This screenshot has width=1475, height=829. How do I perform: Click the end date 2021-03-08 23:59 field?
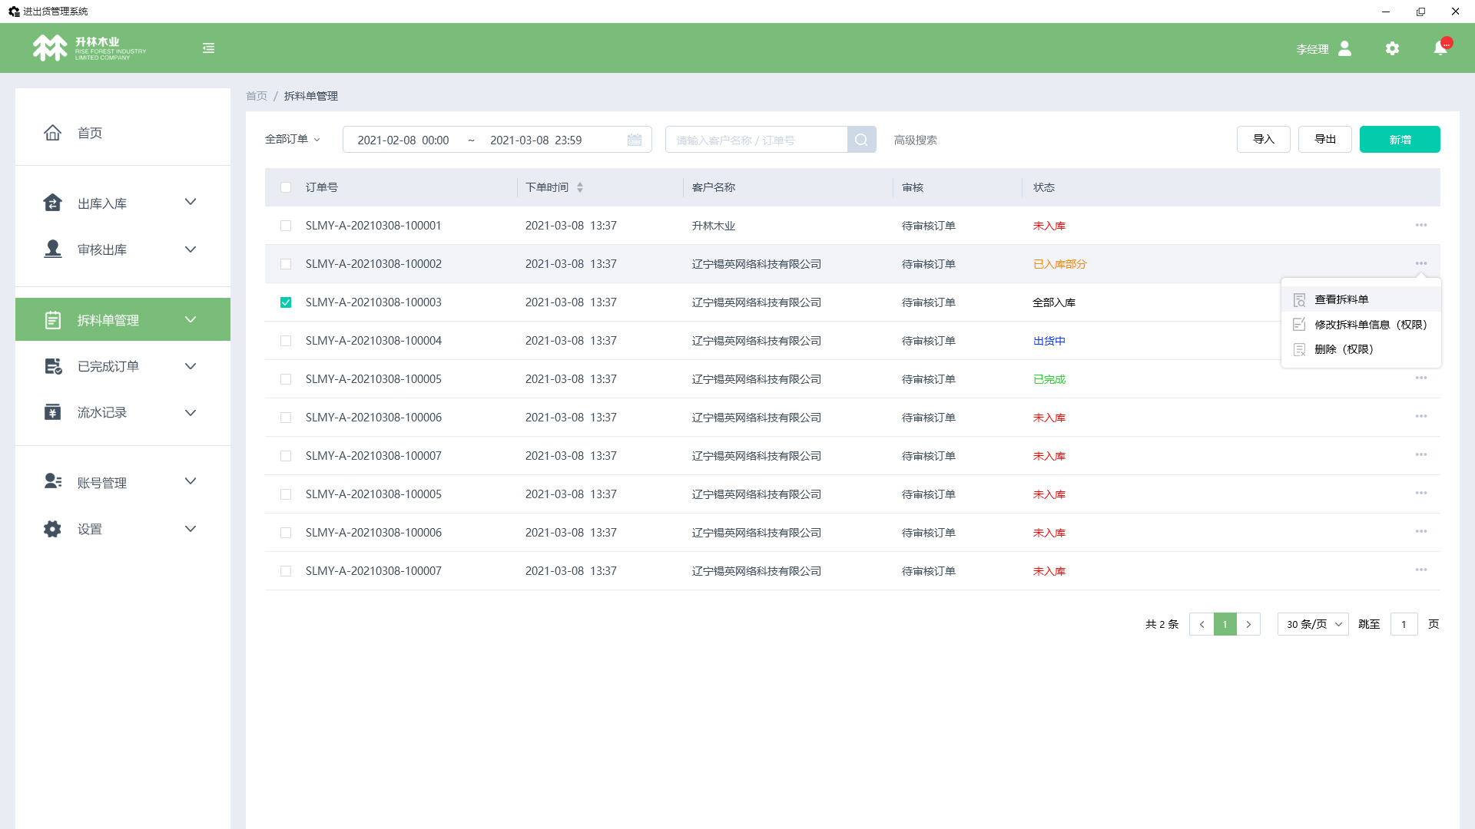(x=536, y=140)
